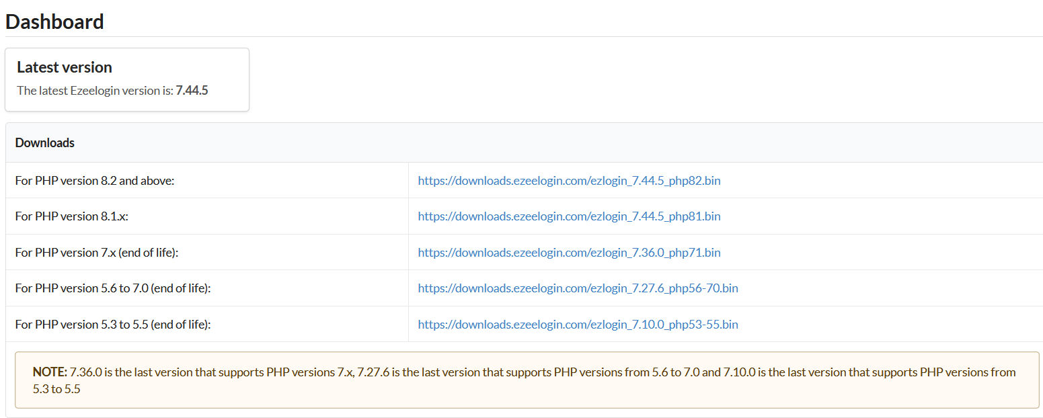This screenshot has width=1043, height=418.
Task: Click the 'The latest Ezeelogin version is' text
Action: point(95,90)
